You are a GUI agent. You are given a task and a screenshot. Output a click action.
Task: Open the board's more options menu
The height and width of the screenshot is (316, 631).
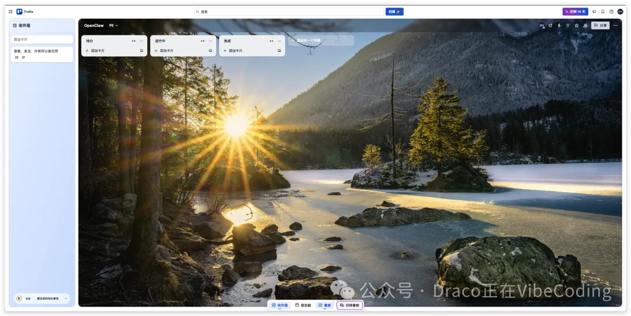[x=615, y=26]
